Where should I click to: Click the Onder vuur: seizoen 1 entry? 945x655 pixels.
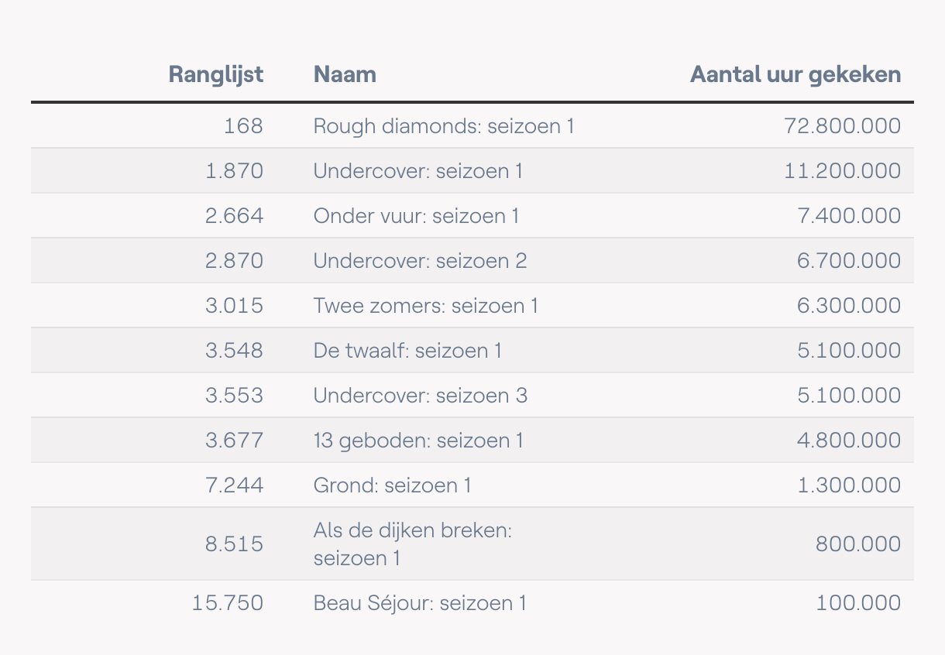(x=416, y=215)
